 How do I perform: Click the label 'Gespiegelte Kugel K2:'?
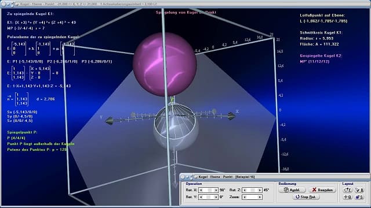click(321, 55)
